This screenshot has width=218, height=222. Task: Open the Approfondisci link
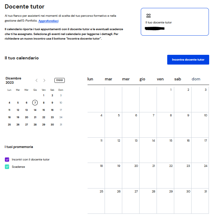pyautogui.click(x=48, y=21)
